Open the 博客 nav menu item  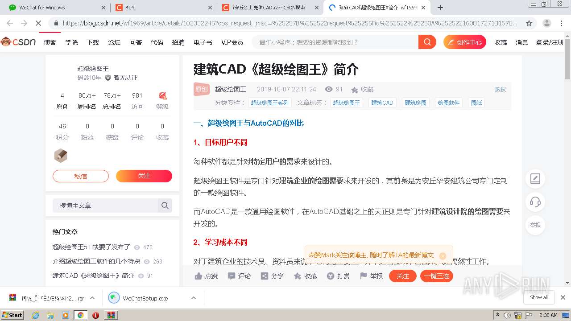[x=50, y=42]
